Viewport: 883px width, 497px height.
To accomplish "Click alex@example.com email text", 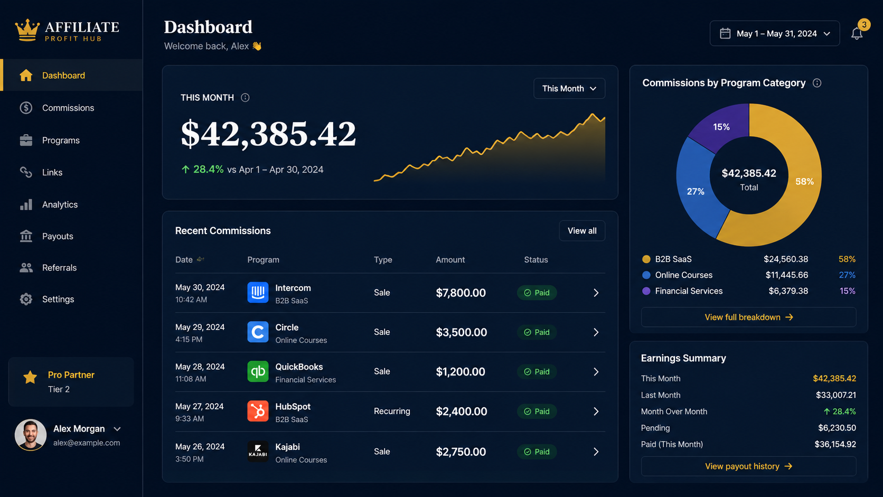I will coord(87,443).
